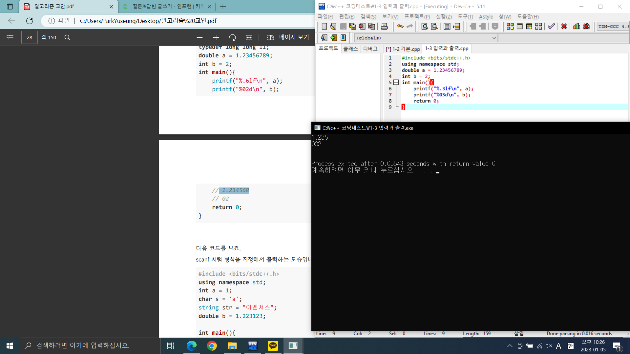This screenshot has width=630, height=354.
Task: Open Edge tab actions menu
Action: pyautogui.click(x=10, y=6)
